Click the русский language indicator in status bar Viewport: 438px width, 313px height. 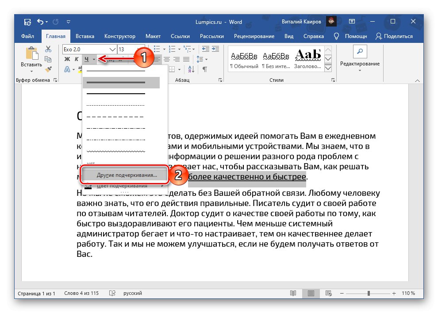click(x=132, y=293)
